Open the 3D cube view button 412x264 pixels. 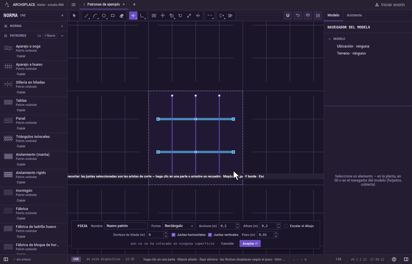308,15
